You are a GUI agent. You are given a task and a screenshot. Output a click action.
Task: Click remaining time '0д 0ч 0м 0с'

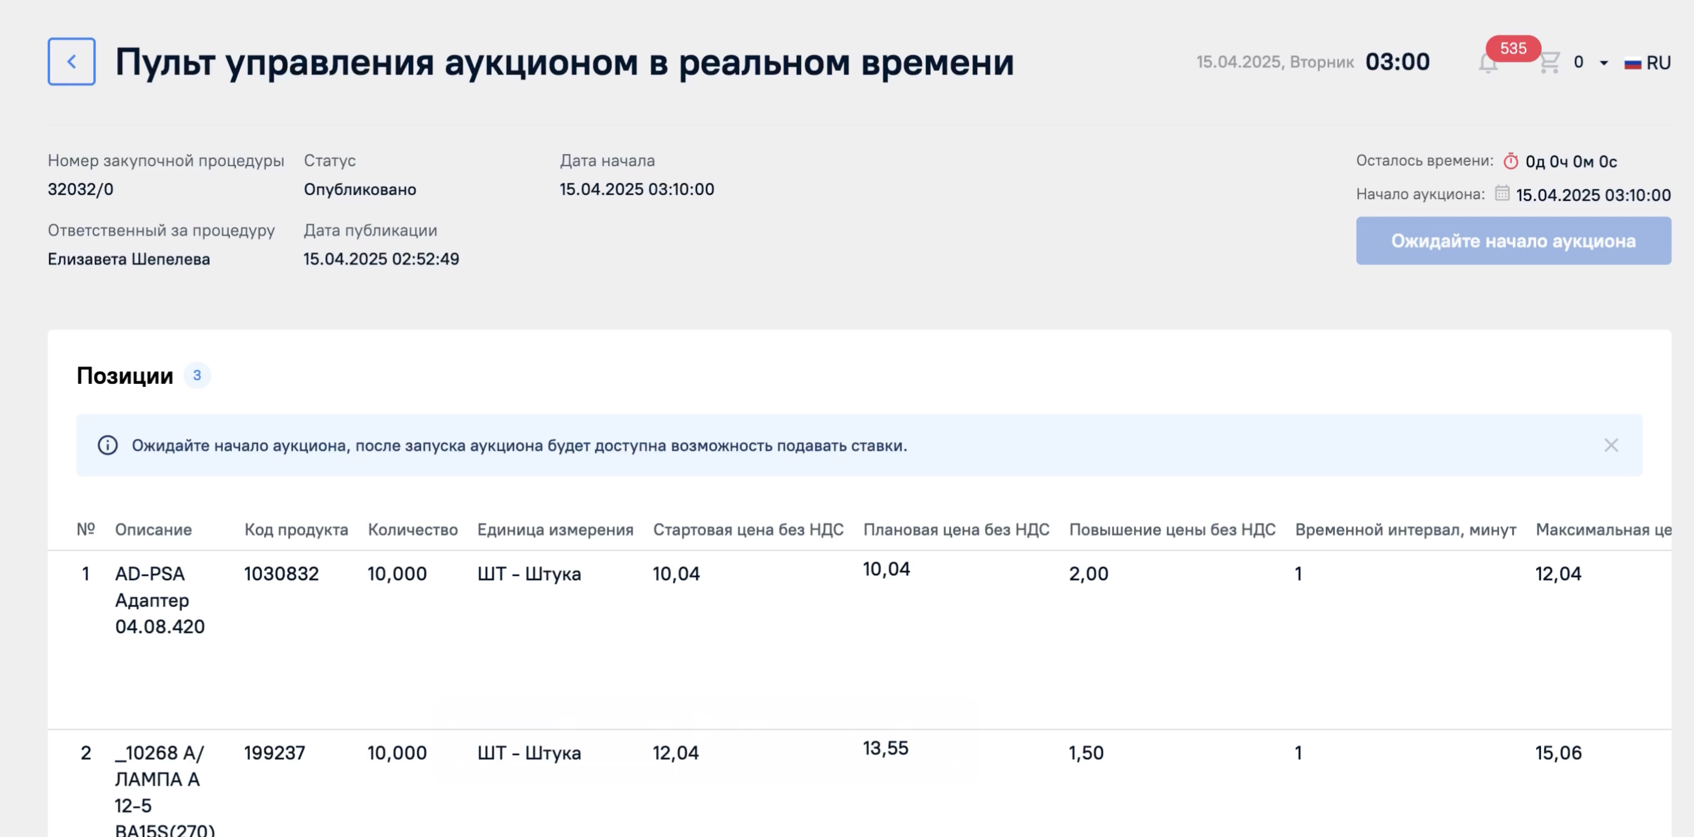tap(1571, 162)
